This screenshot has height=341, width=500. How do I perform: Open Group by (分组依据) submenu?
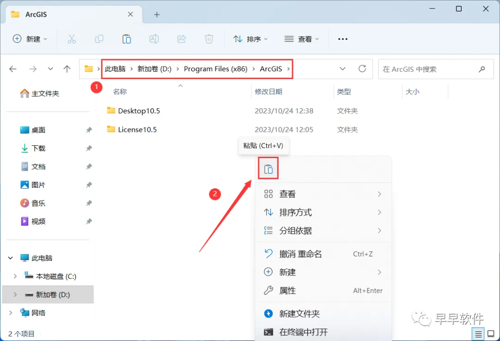(323, 230)
